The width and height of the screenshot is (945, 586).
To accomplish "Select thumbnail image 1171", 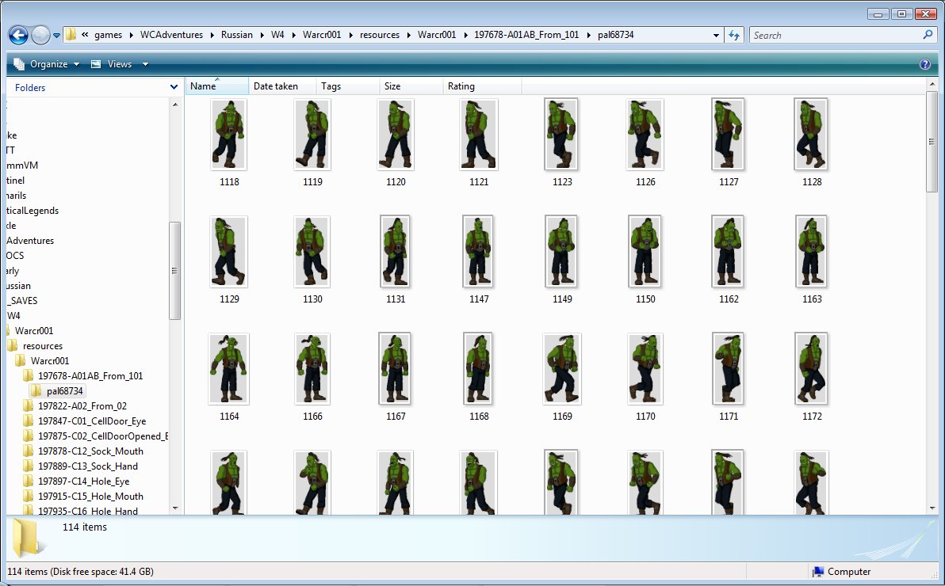I will 728,368.
